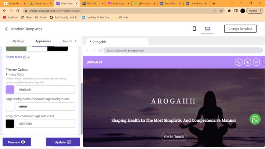Switch to the UNLOCK browser tab

[x=92, y=3]
